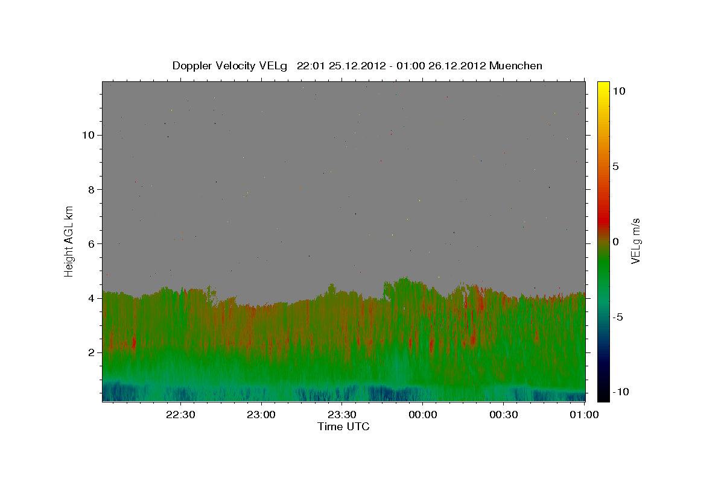This screenshot has height=482, width=724.
Task: Click the 00:30 time tick label
Action: click(503, 415)
